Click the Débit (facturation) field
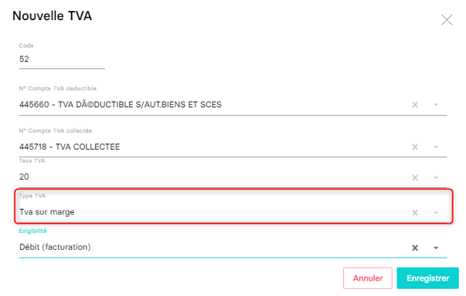The width and height of the screenshot is (466, 296). click(x=214, y=247)
